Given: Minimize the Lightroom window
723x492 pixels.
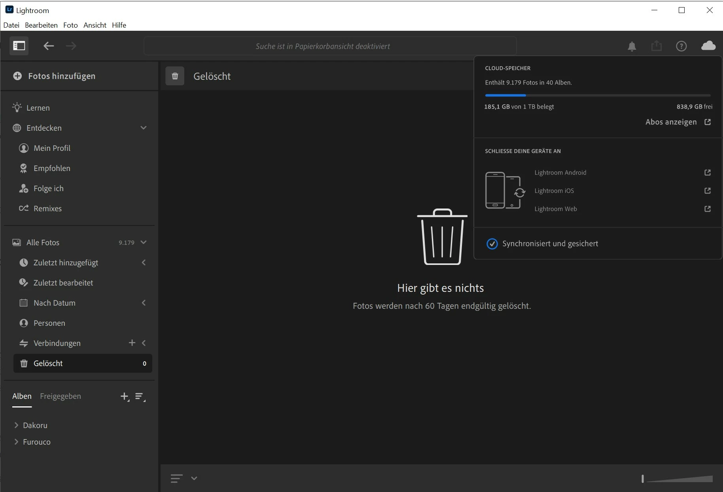Looking at the screenshot, I should pos(655,10).
